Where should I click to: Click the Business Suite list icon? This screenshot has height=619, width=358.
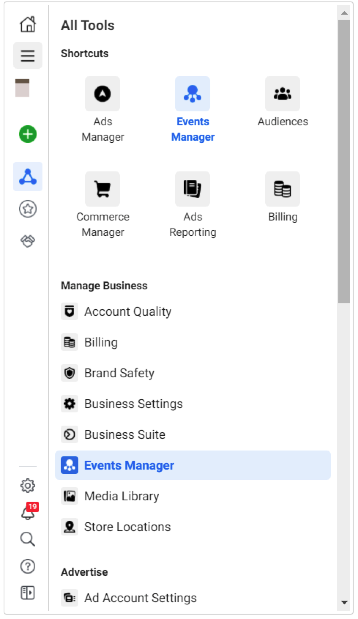[70, 434]
